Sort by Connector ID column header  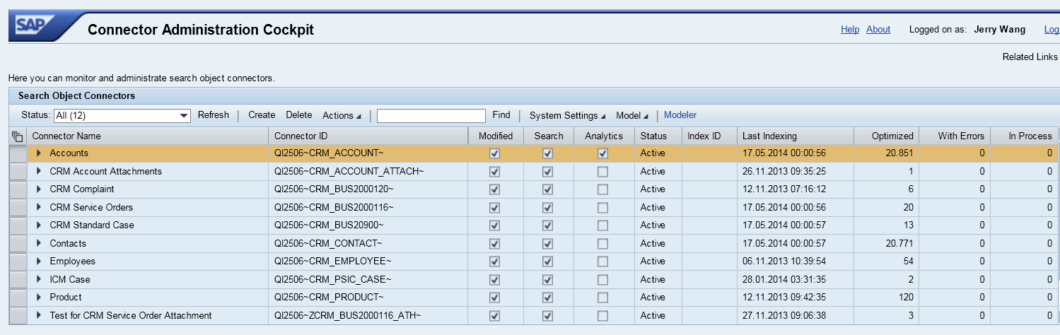368,136
